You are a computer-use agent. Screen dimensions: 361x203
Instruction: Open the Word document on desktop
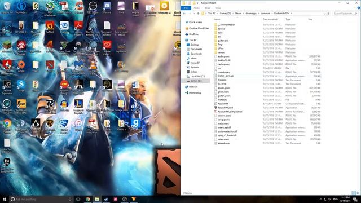click(x=135, y=86)
